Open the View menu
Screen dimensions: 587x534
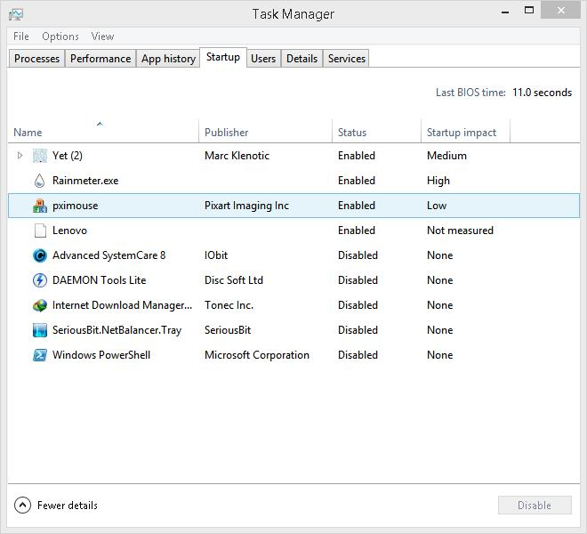tap(102, 36)
